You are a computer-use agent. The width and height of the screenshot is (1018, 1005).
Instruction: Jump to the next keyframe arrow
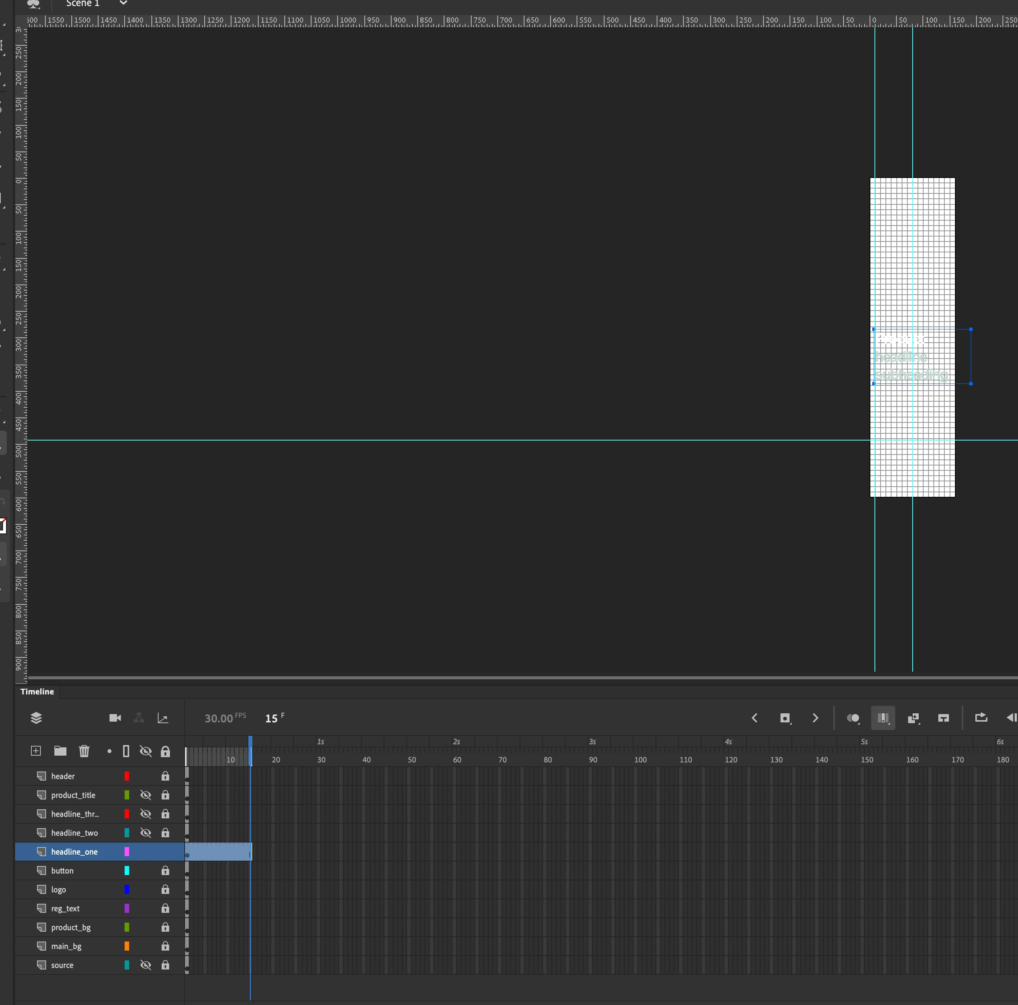pos(815,718)
